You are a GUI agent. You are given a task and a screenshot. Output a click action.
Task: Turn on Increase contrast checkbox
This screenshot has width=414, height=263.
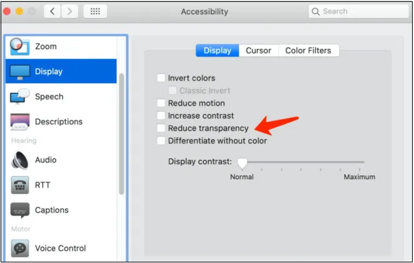click(161, 116)
